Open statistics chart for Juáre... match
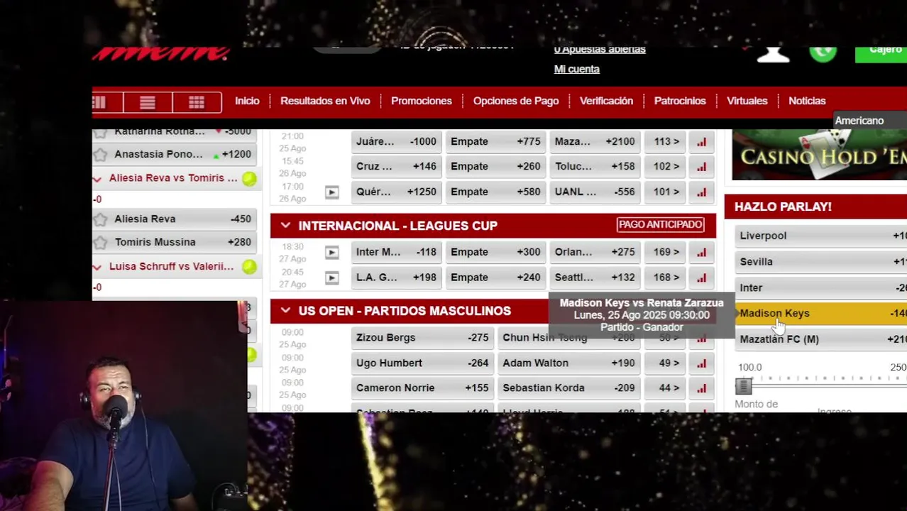 (x=701, y=142)
